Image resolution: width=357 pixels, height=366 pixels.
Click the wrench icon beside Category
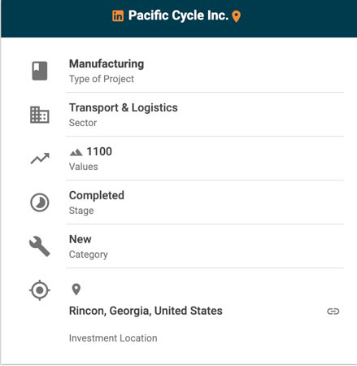point(40,246)
